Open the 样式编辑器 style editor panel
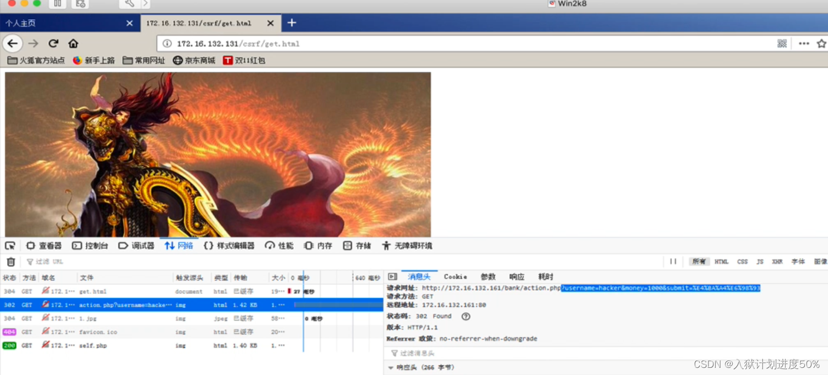The height and width of the screenshot is (375, 828). pos(229,246)
